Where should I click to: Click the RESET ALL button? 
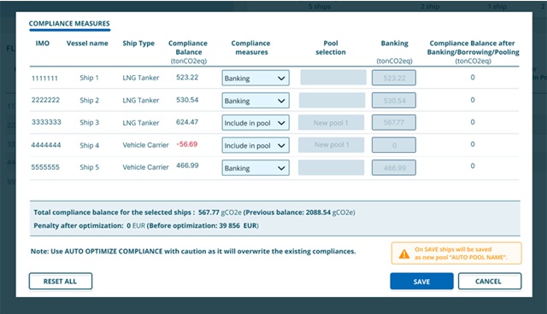tap(61, 282)
